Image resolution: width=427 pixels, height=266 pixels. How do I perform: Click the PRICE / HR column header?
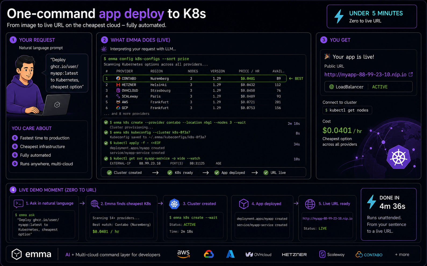[x=249, y=71]
